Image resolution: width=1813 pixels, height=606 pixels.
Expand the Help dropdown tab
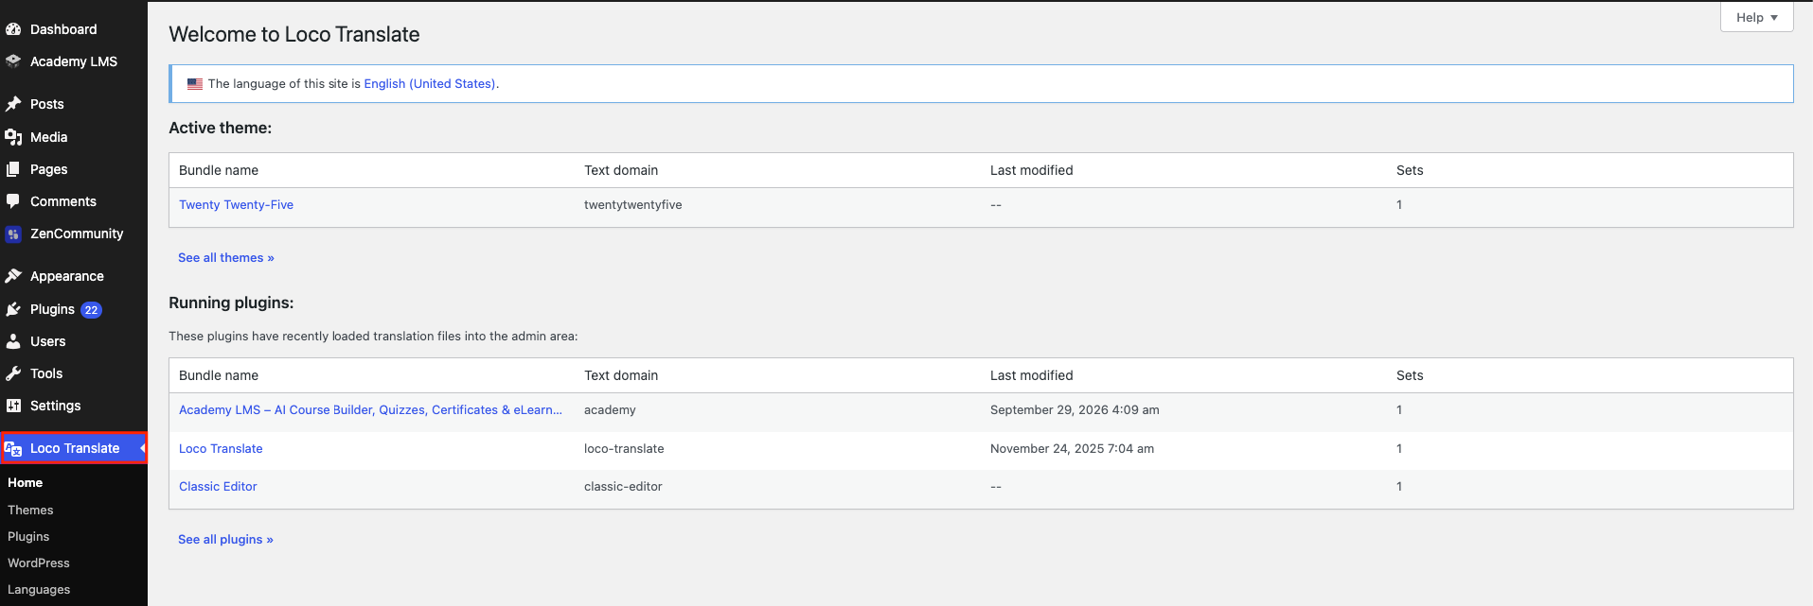(1756, 17)
